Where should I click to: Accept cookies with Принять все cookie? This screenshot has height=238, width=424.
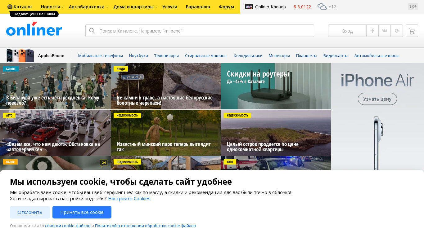(x=82, y=212)
